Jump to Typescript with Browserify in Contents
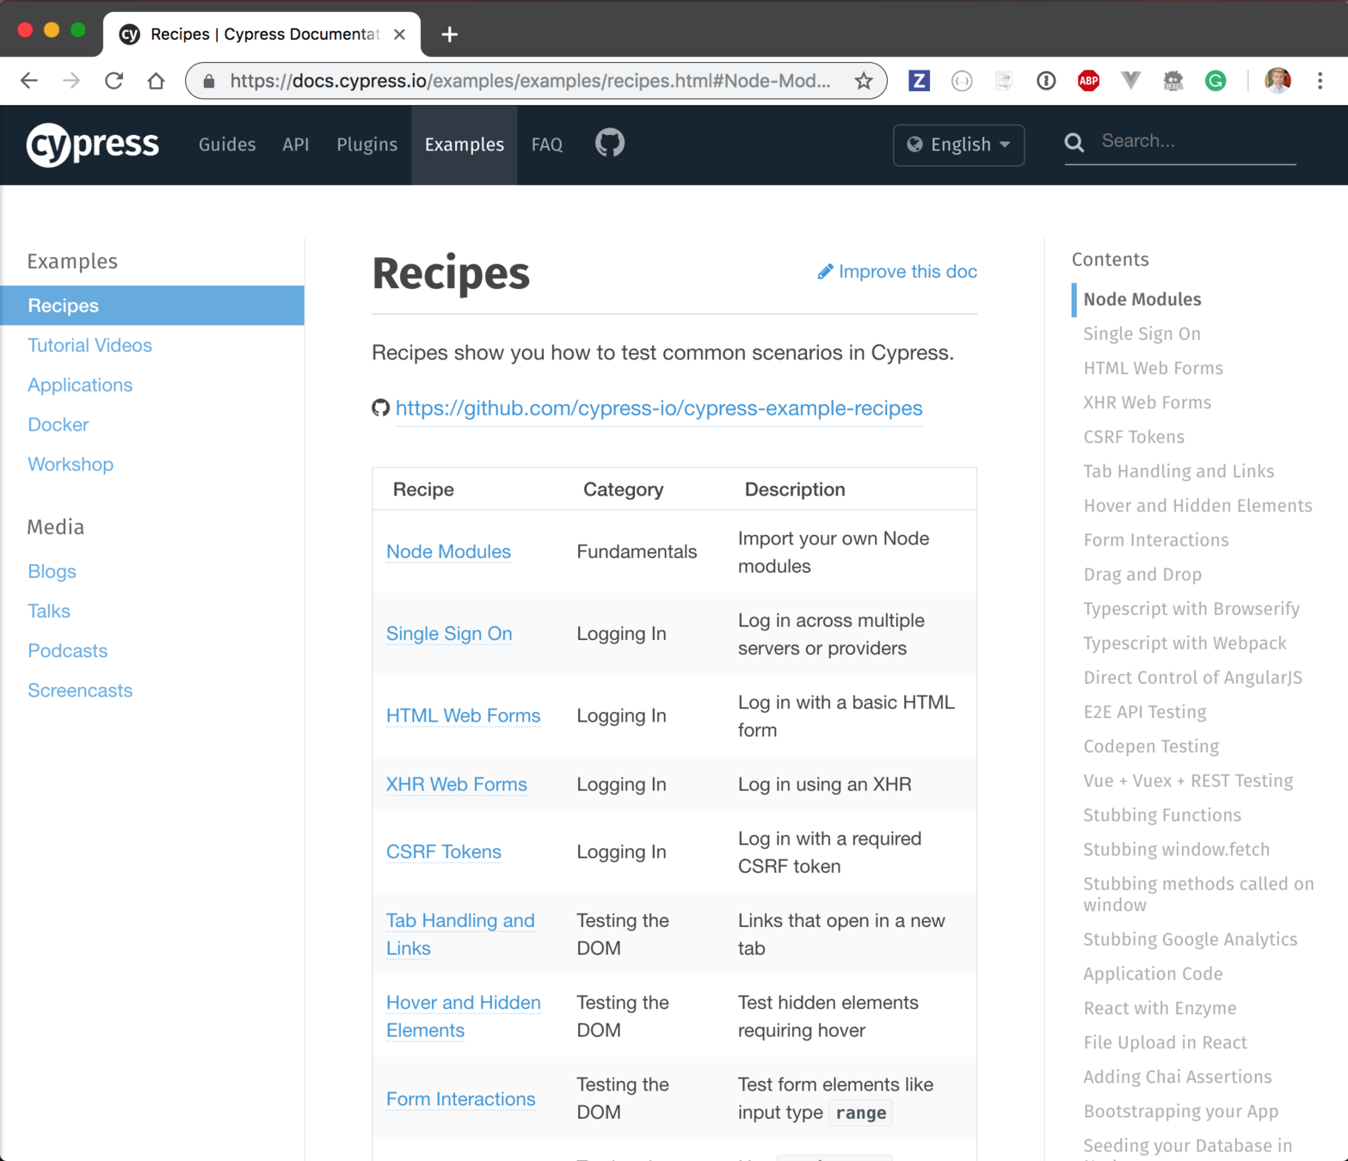This screenshot has width=1348, height=1161. [x=1191, y=609]
